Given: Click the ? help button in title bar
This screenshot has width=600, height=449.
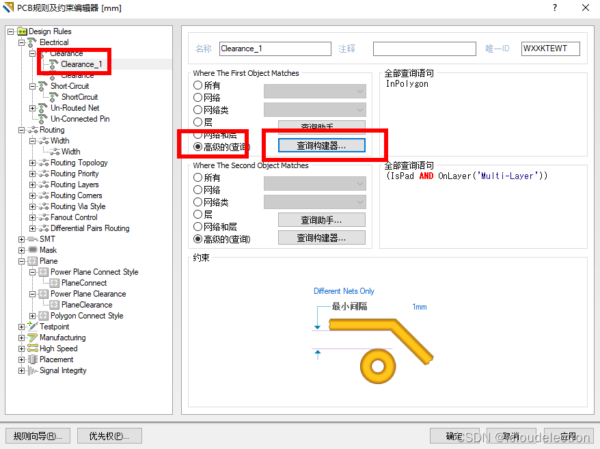Looking at the screenshot, I should [555, 8].
